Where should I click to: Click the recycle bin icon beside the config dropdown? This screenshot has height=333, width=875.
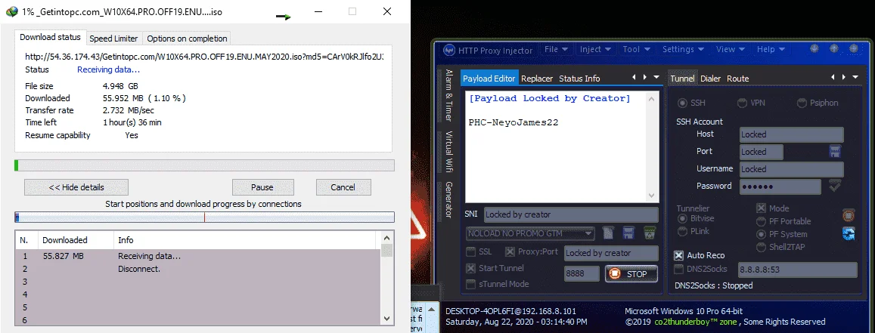tap(649, 233)
